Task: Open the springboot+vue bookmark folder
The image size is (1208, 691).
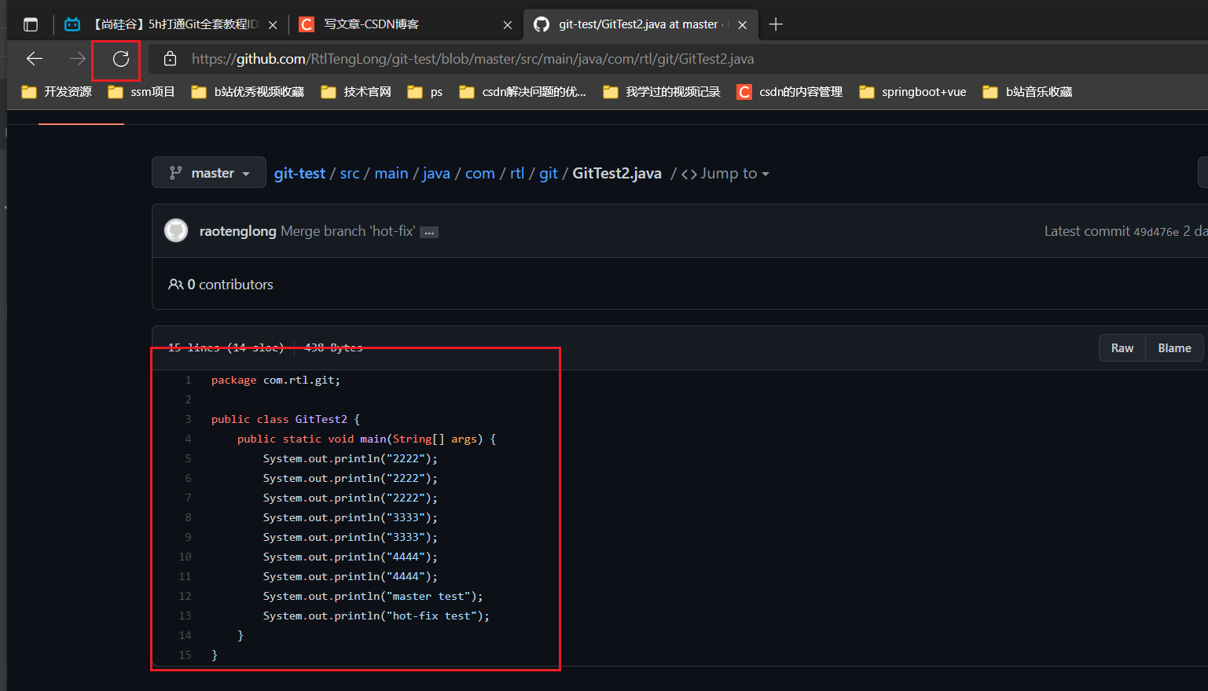Action: click(913, 92)
